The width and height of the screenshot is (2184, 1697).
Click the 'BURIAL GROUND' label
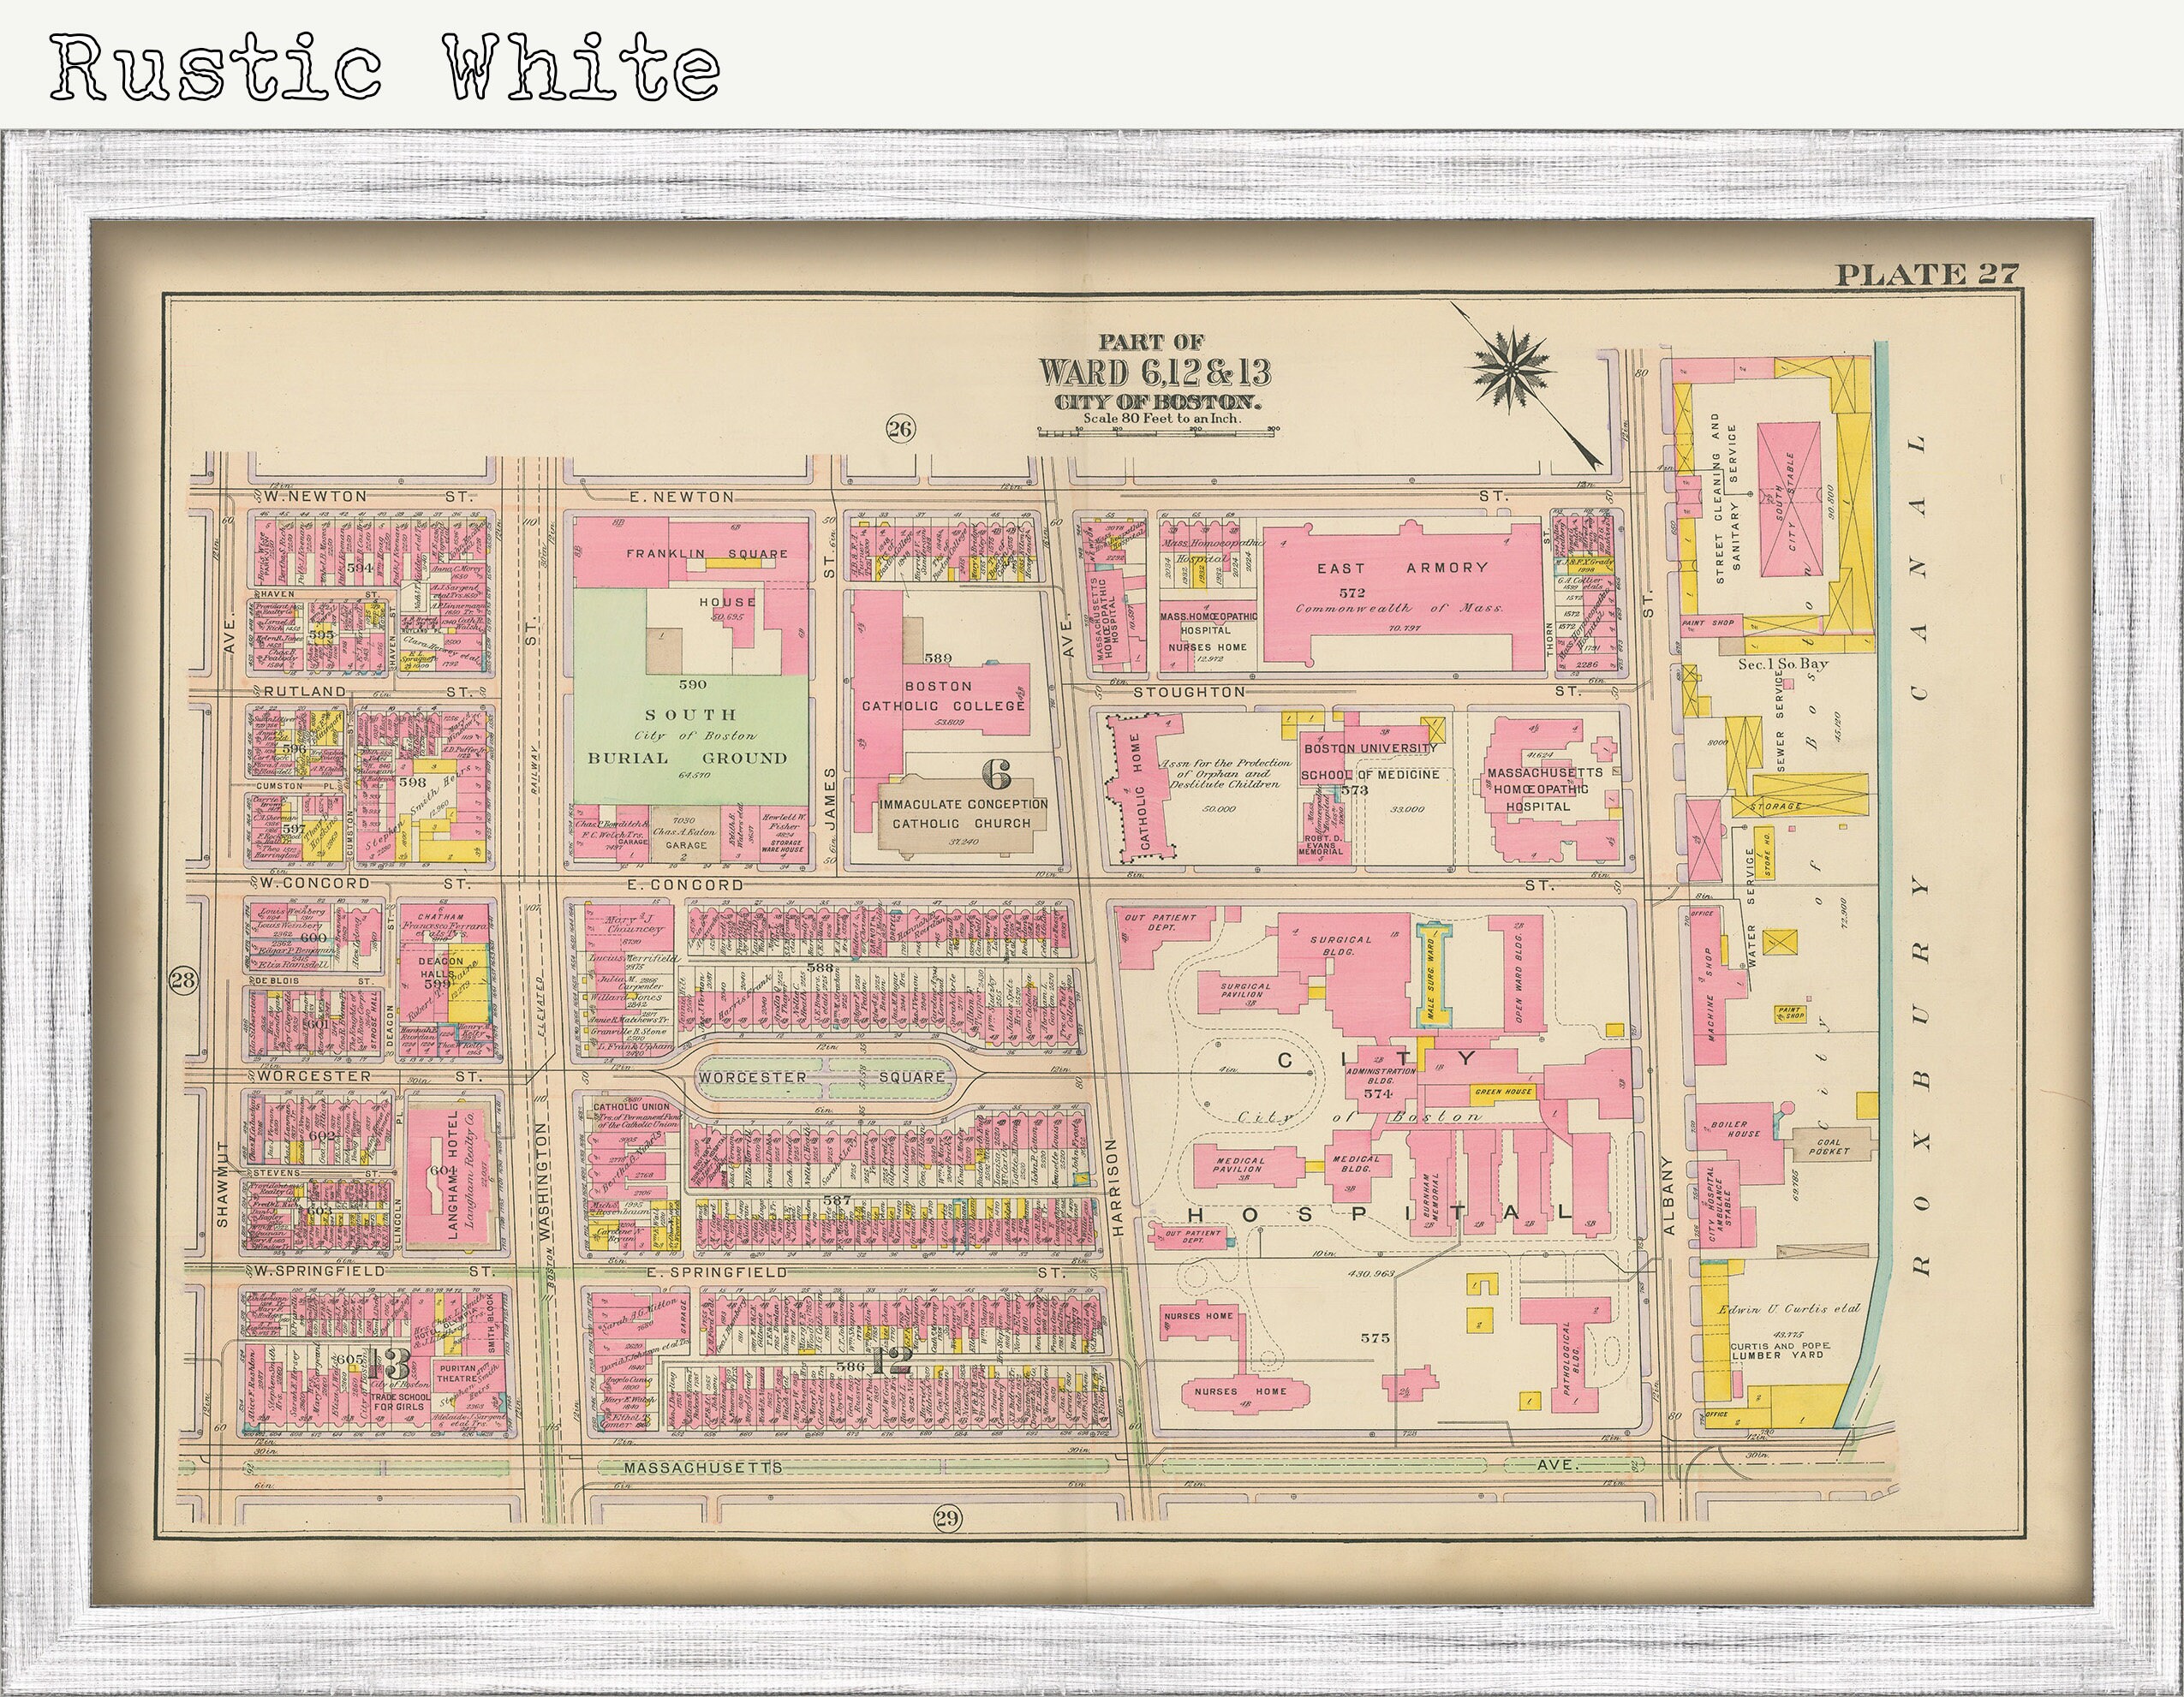[688, 758]
